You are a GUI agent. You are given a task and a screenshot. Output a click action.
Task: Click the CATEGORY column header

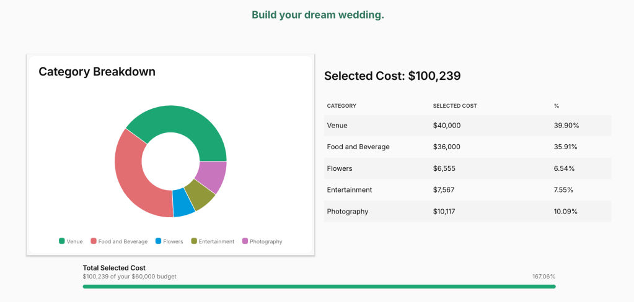coord(341,106)
